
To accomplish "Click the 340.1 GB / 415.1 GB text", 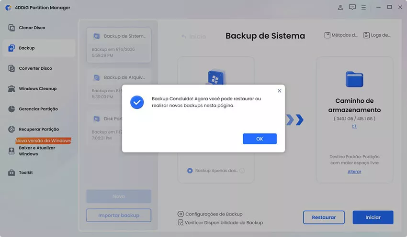I will [x=354, y=118].
